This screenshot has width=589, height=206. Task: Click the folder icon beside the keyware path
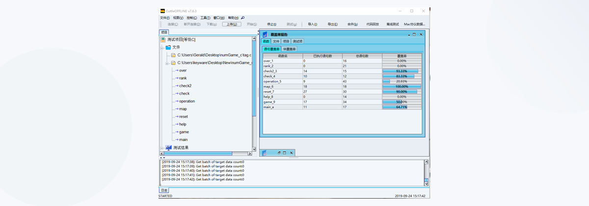pos(173,63)
